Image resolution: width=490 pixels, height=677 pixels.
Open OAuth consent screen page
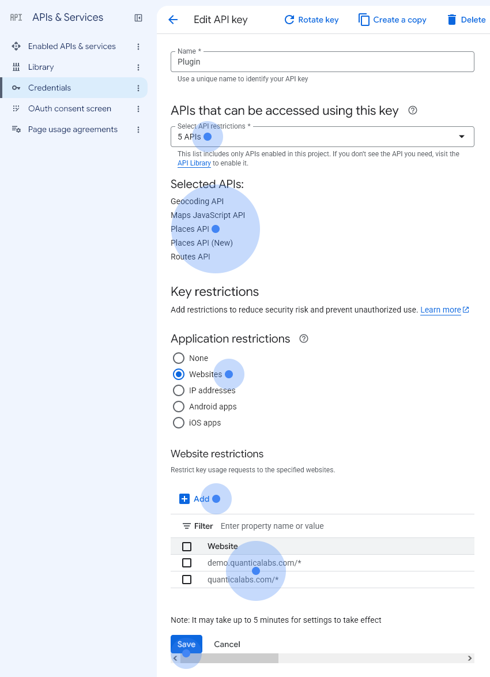[70, 109]
